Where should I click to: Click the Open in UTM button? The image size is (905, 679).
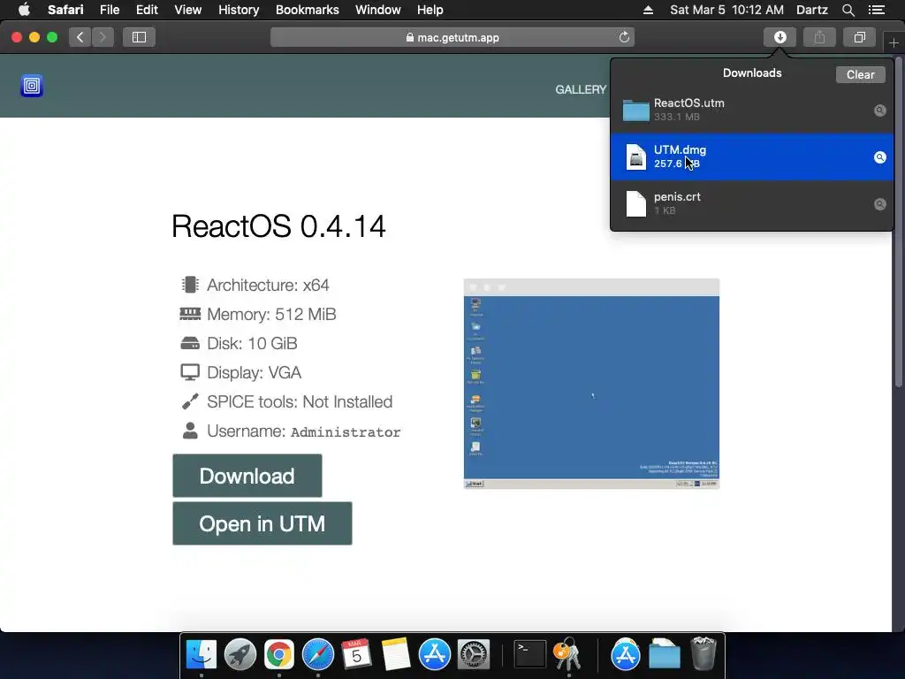(x=262, y=523)
